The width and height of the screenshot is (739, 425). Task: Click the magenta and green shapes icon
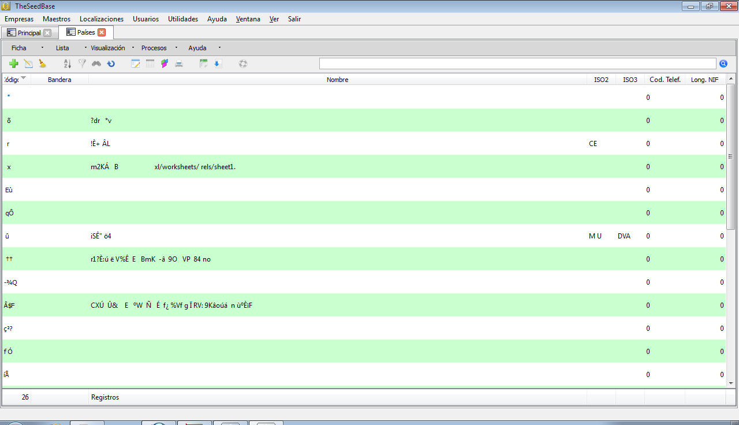tap(165, 64)
